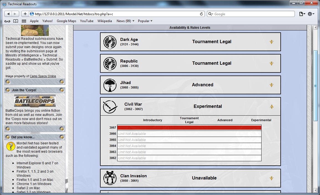
Task: Expand the Republic era panel
Action: (272, 63)
